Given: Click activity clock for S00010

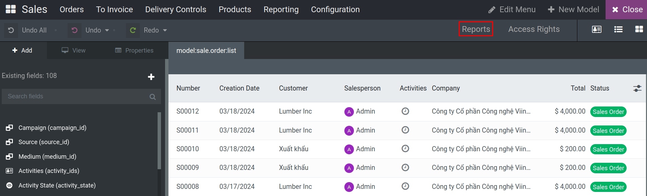Looking at the screenshot, I should (x=405, y=149).
